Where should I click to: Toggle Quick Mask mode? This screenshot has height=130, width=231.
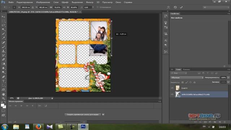(x=3, y=111)
